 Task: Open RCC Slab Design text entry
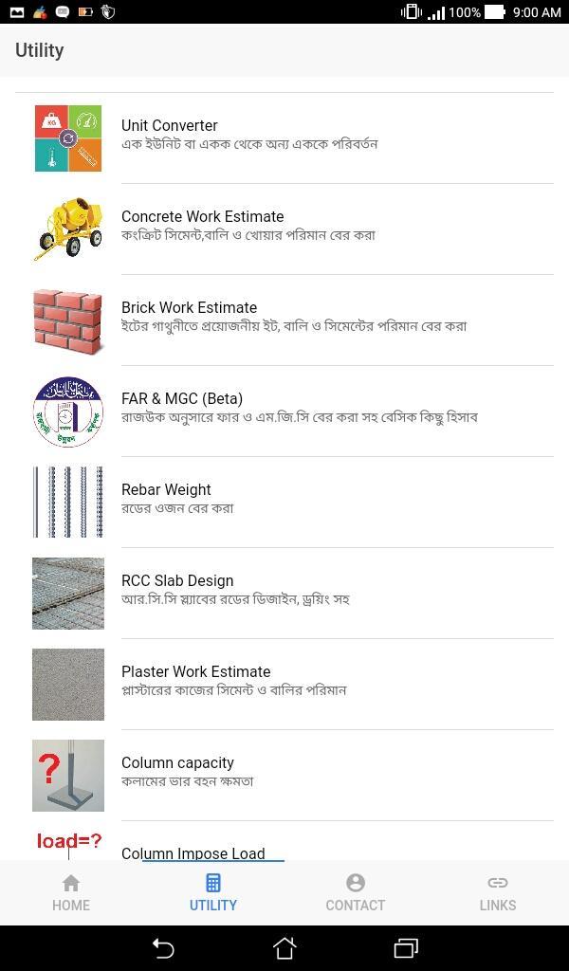point(177,581)
